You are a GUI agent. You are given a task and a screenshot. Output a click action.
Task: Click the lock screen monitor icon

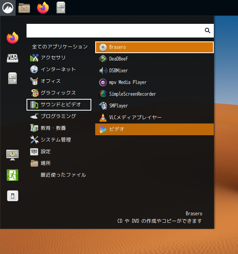coord(12,155)
